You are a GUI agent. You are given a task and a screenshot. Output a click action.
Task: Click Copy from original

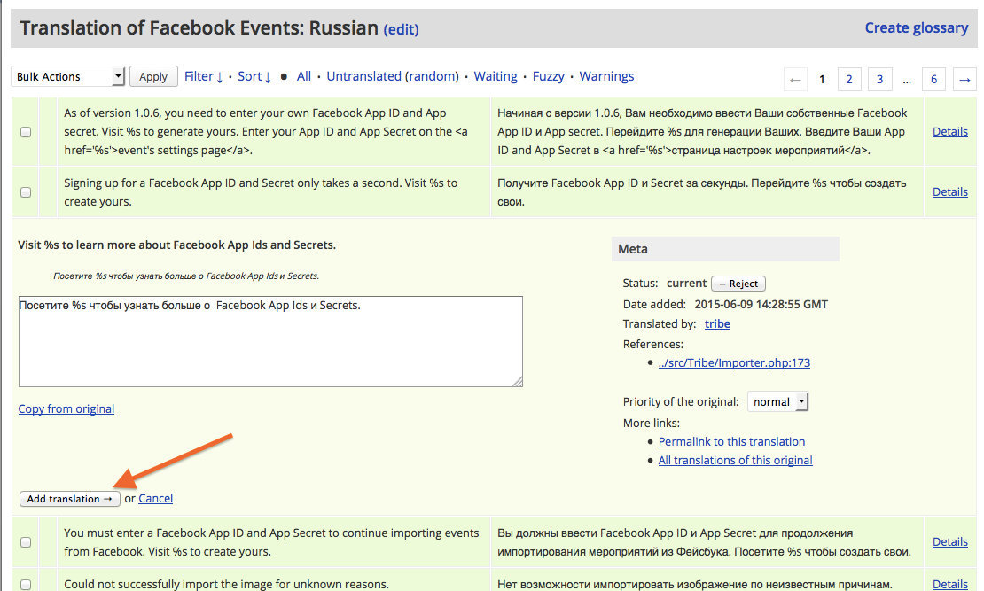click(66, 408)
